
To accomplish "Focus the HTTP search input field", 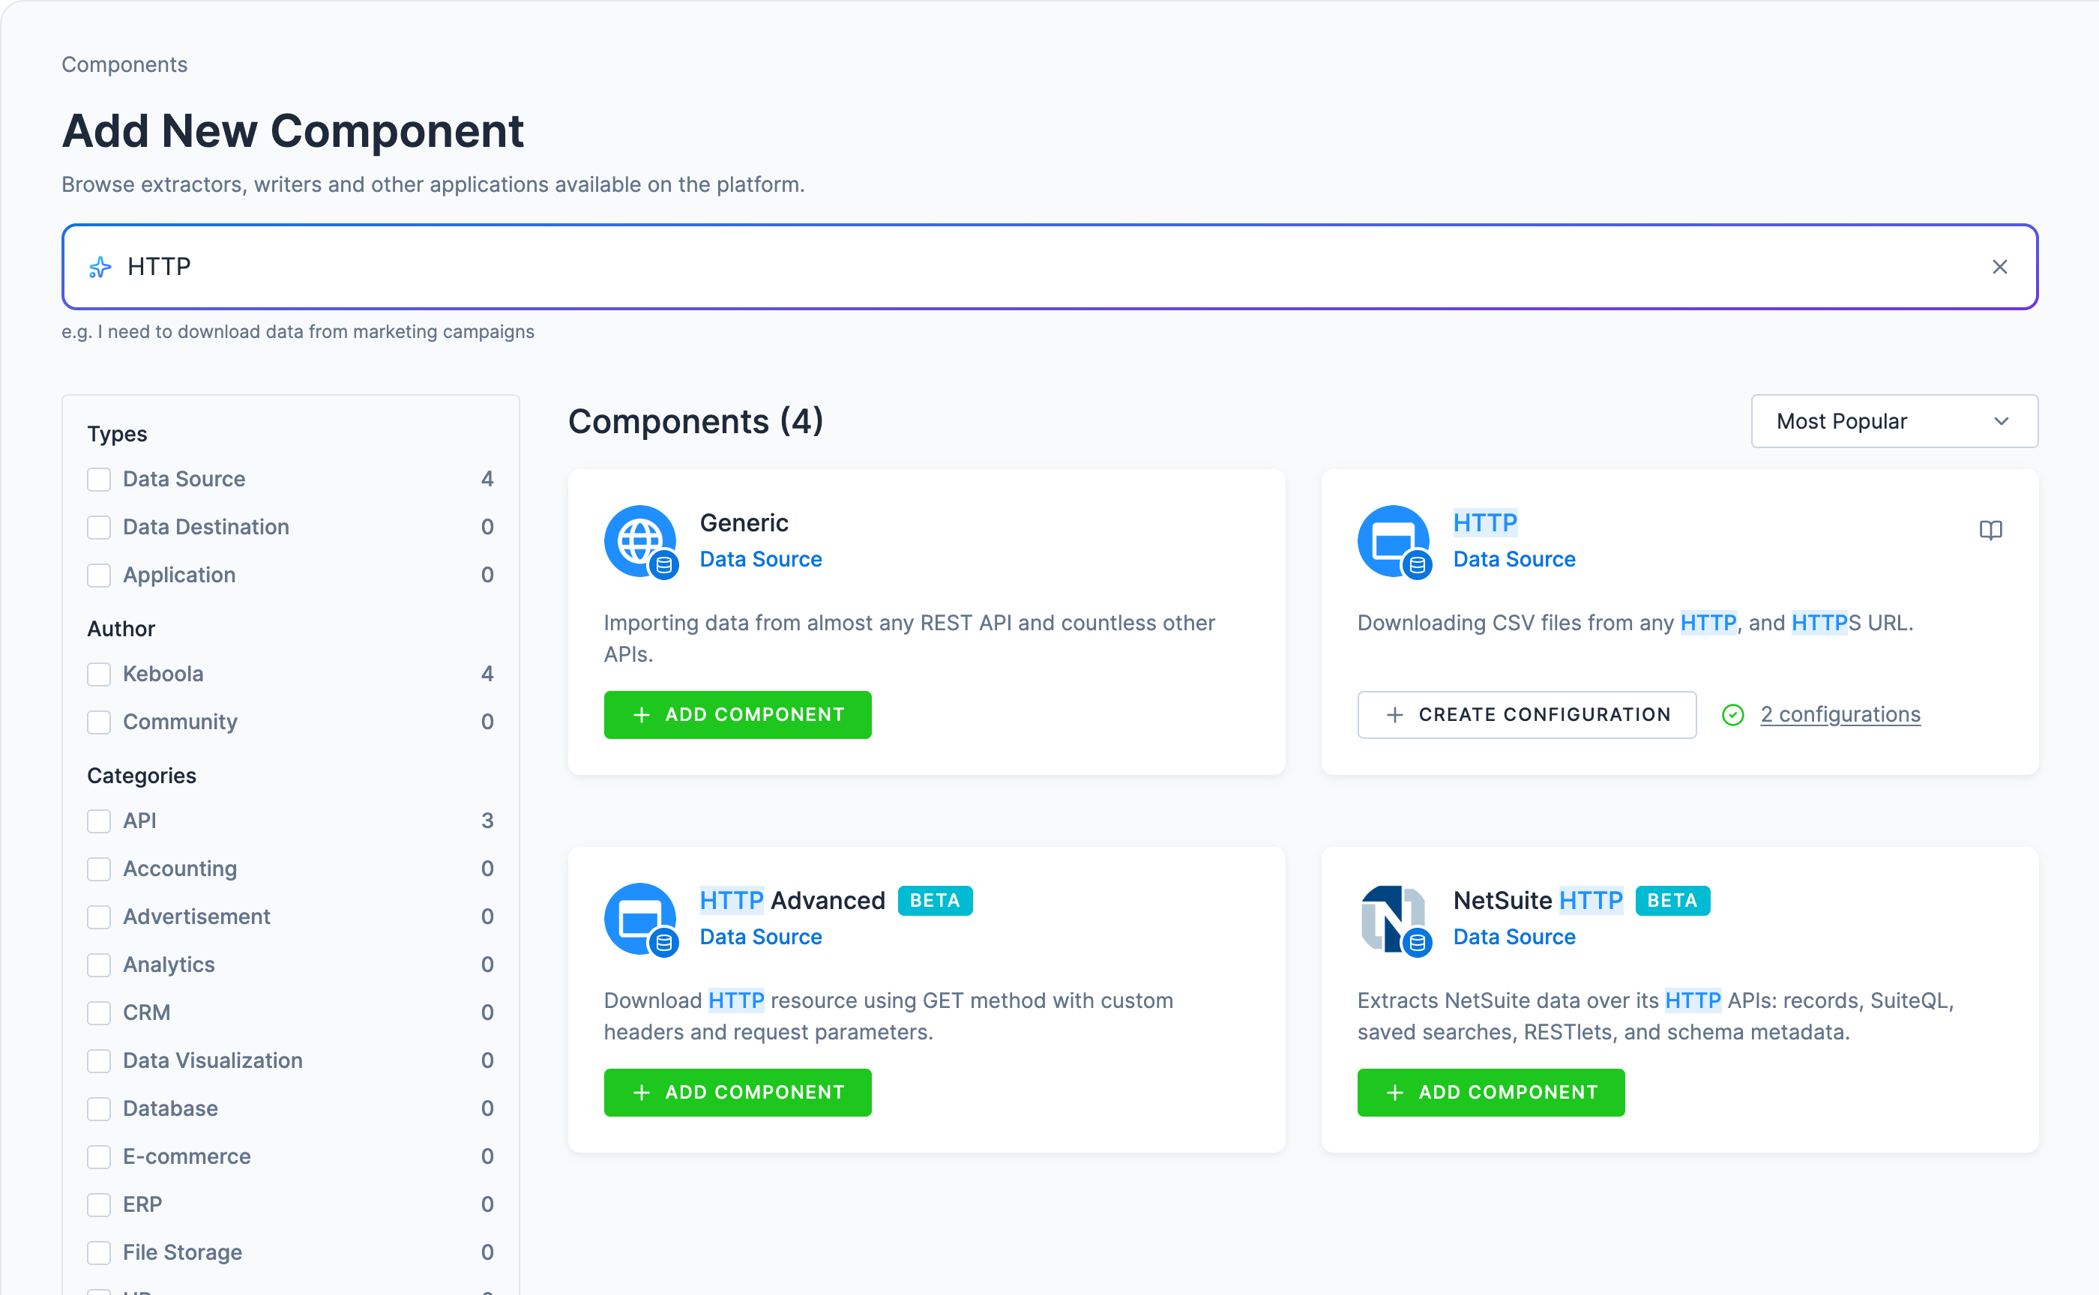I will 1049,268.
